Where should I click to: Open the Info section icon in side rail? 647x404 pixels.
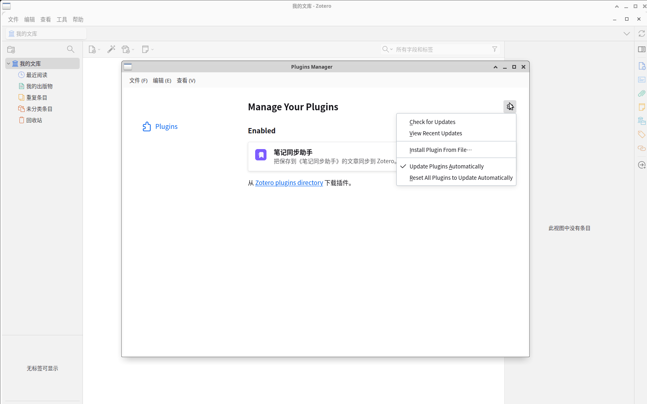(642, 66)
